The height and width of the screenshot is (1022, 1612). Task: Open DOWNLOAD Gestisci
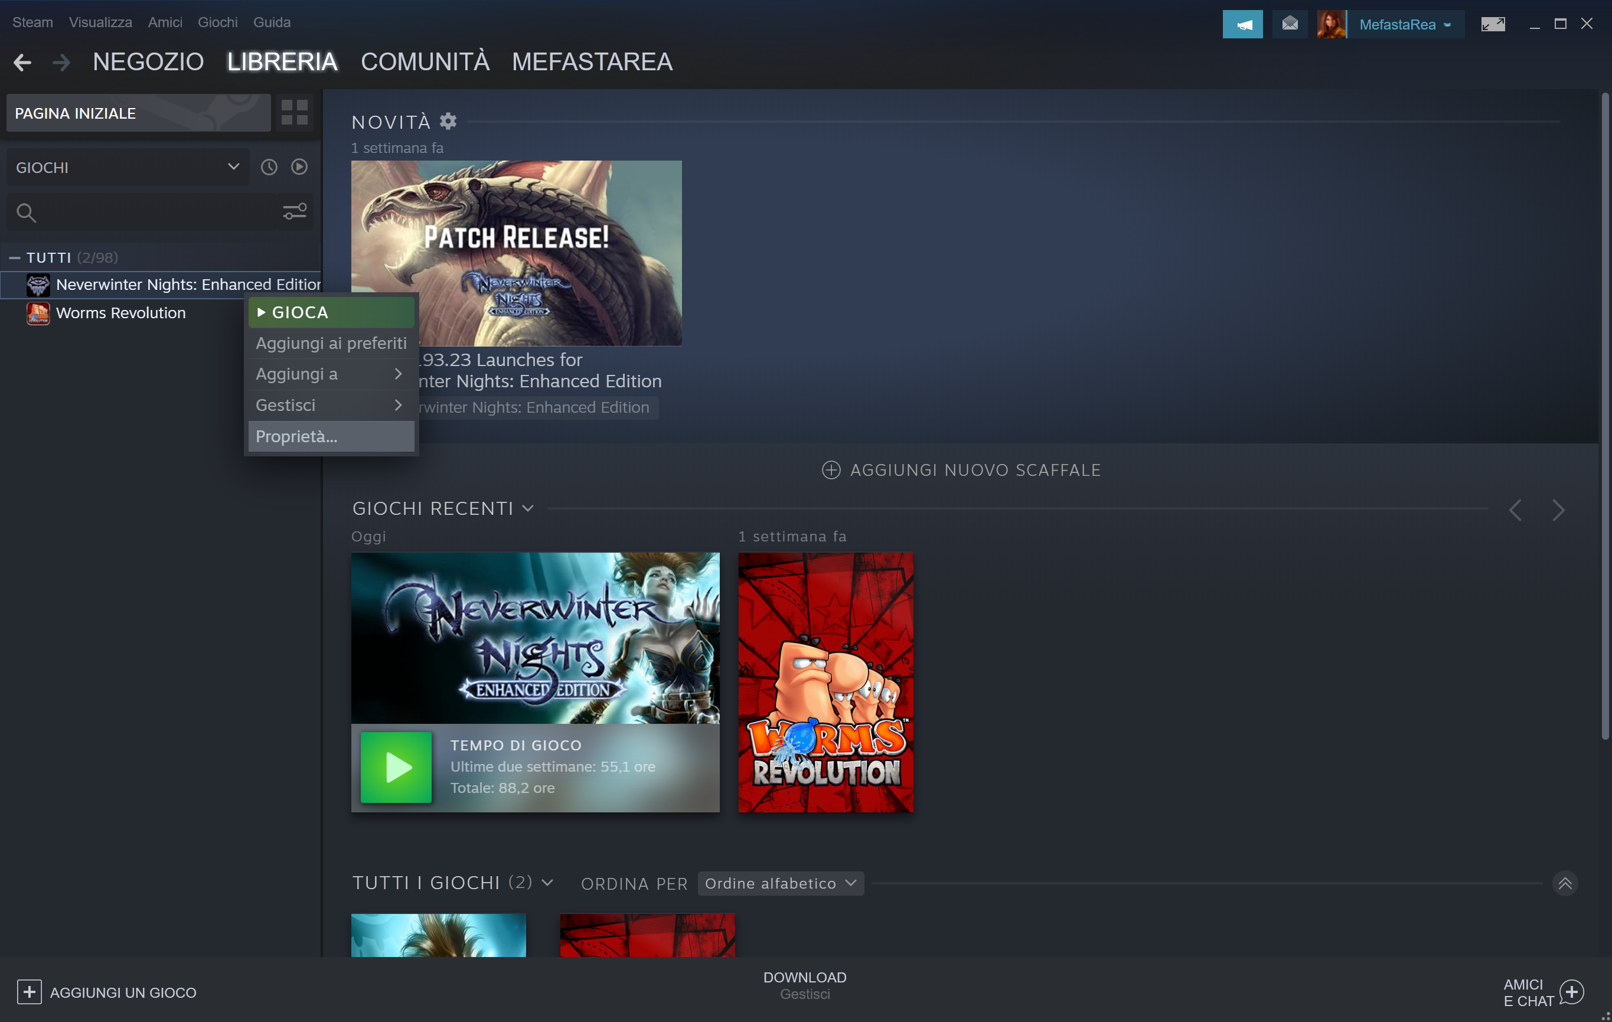805,985
